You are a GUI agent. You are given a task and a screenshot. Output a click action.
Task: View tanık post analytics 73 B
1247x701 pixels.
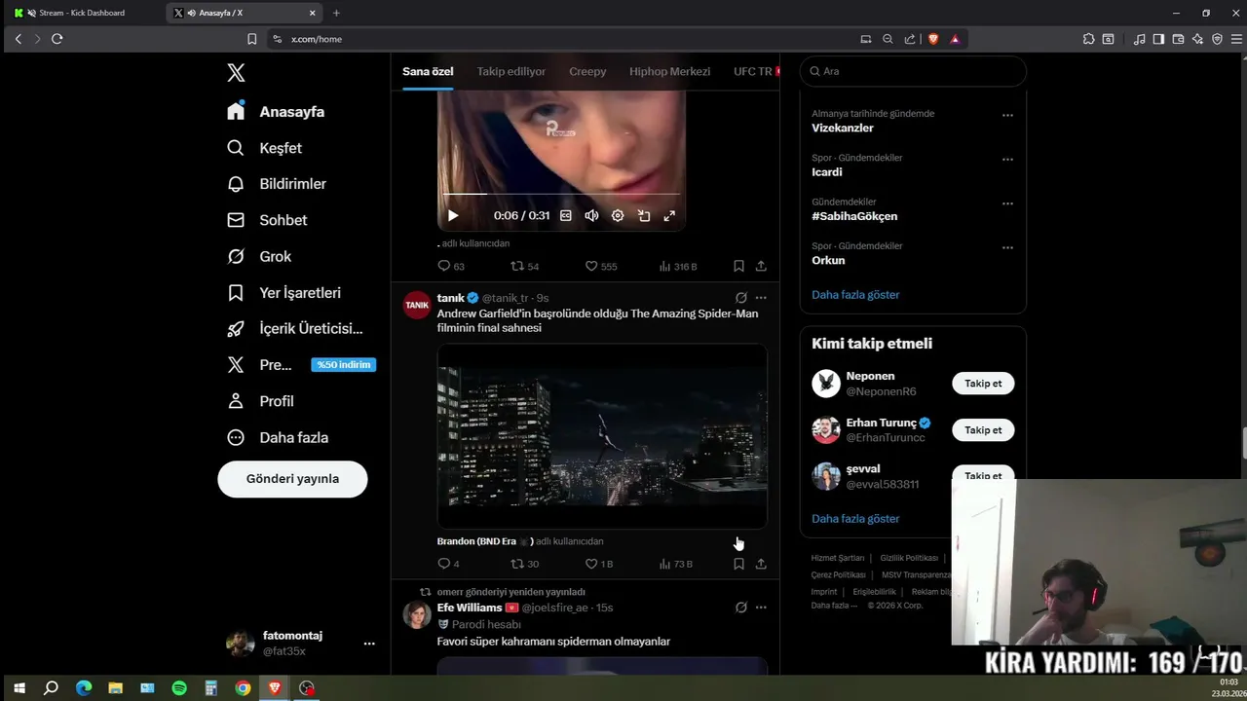pyautogui.click(x=676, y=564)
